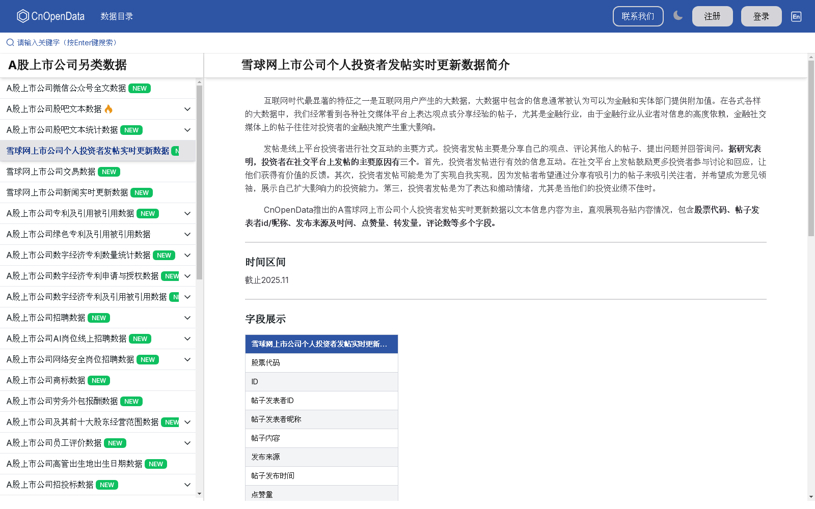The width and height of the screenshot is (815, 509).
Task: Expand A股上市公司AI岗位线上招聘数据 chevron
Action: click(187, 338)
